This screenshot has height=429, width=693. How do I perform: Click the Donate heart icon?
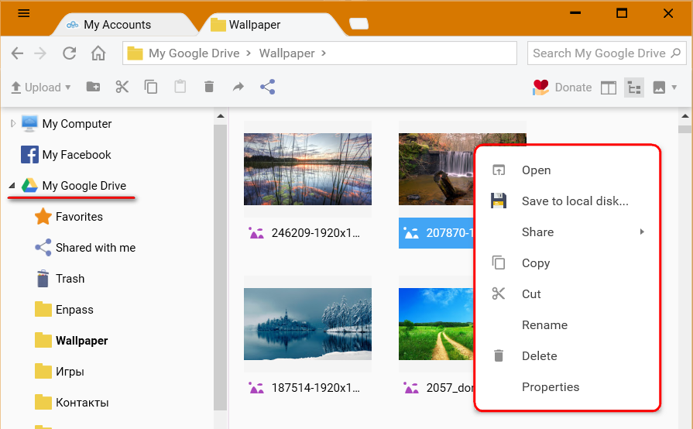click(x=540, y=87)
